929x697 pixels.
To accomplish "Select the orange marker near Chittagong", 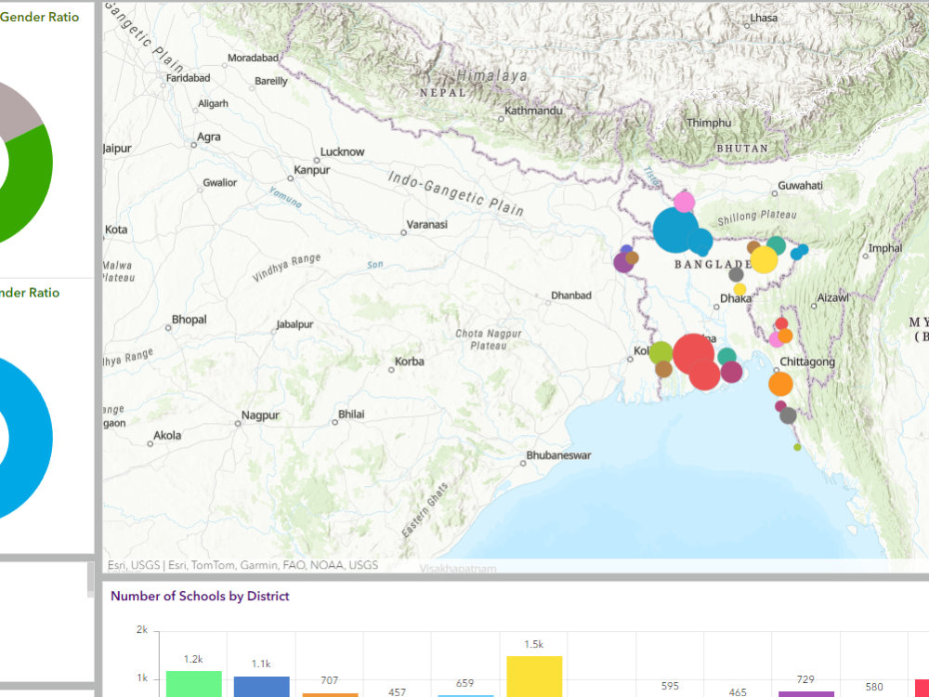I will (779, 382).
